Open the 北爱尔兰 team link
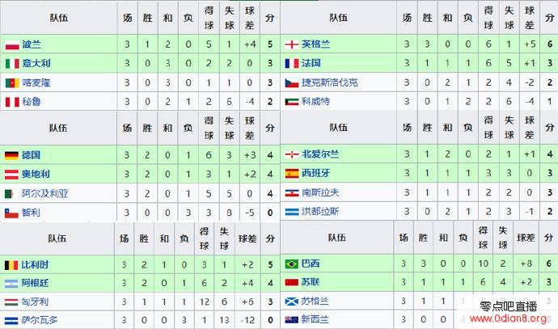This screenshot has height=329, width=558. point(320,154)
